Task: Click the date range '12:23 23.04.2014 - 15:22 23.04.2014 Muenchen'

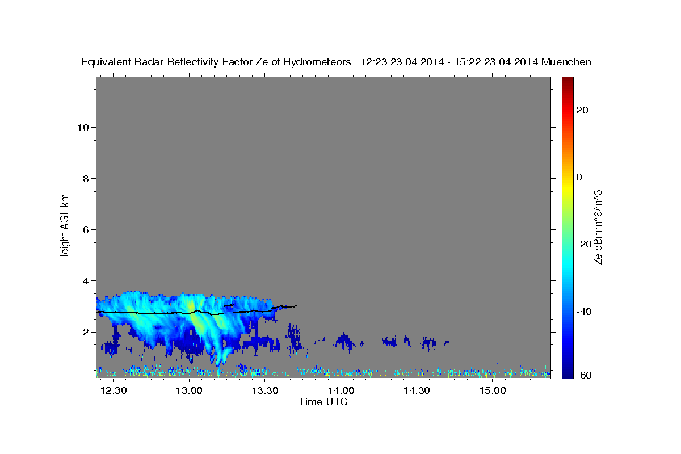Action: click(x=476, y=62)
